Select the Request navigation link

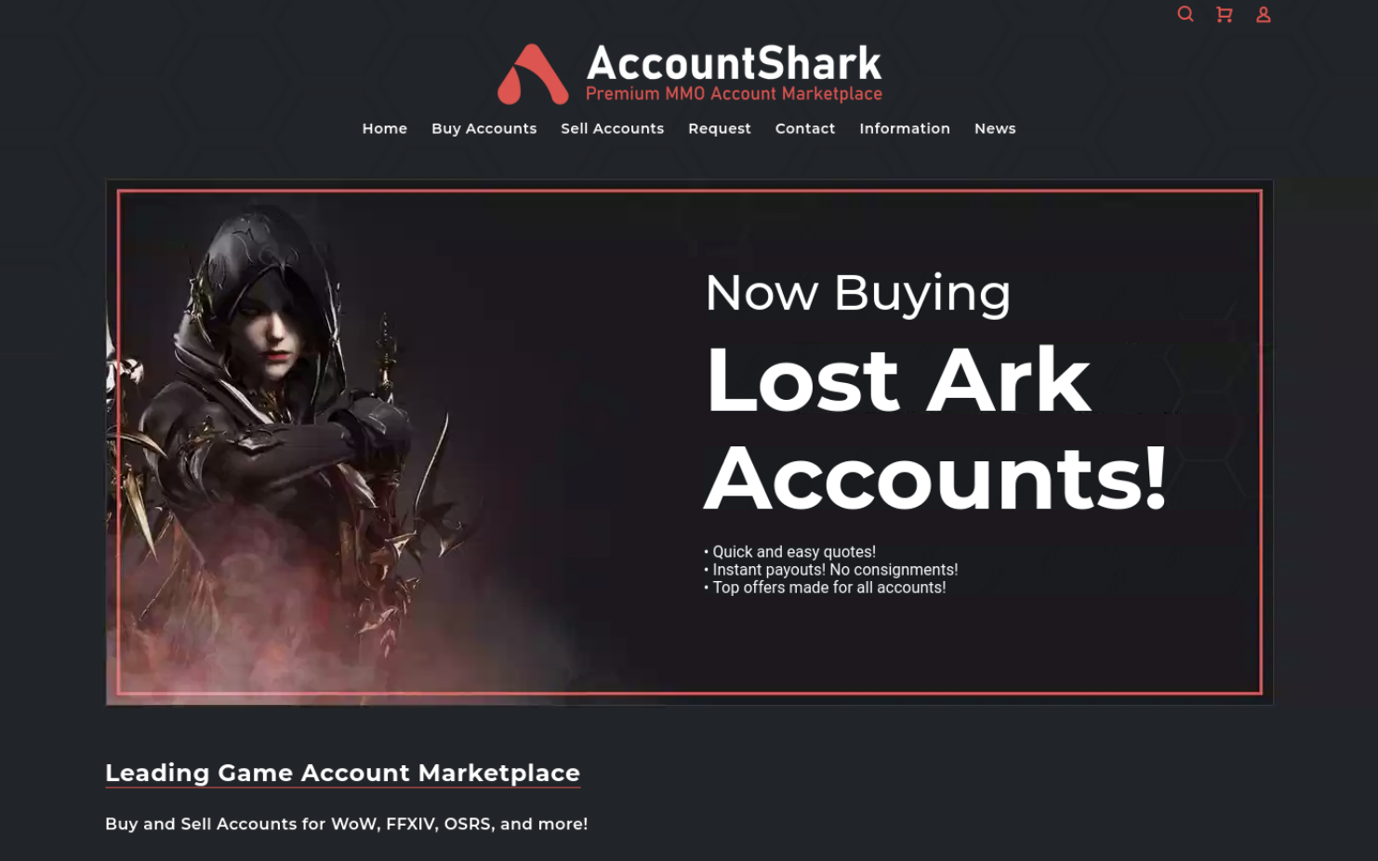pos(719,128)
